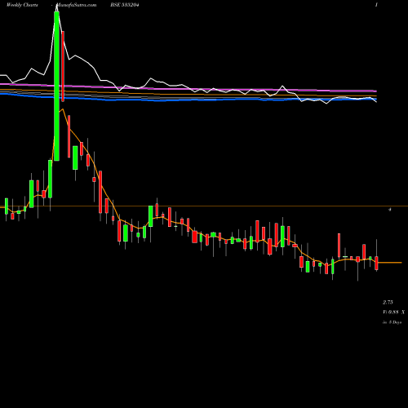Click the 'BSE 533294' ticker label
The width and height of the screenshot is (408, 408).
click(x=125, y=5)
